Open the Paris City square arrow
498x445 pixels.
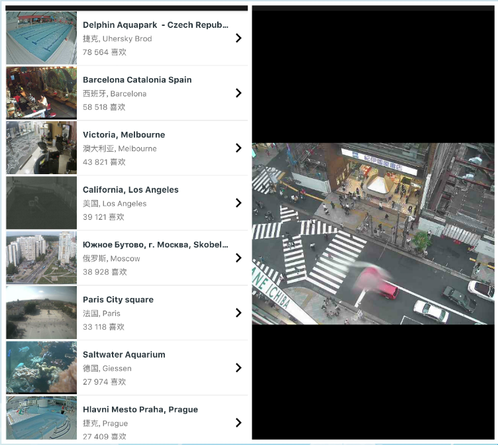[x=238, y=313]
